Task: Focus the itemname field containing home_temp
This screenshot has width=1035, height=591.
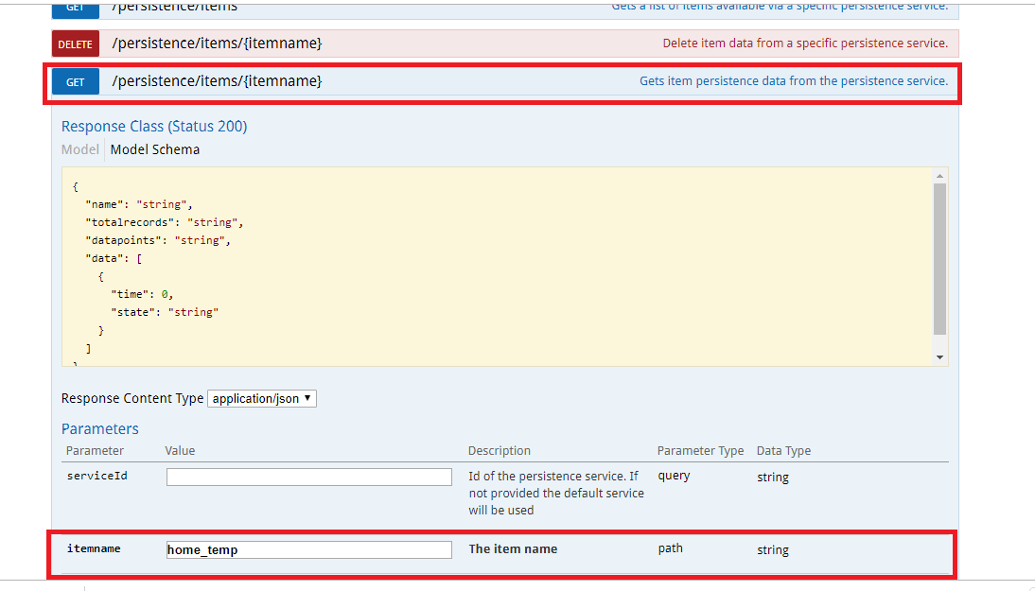Action: point(309,549)
